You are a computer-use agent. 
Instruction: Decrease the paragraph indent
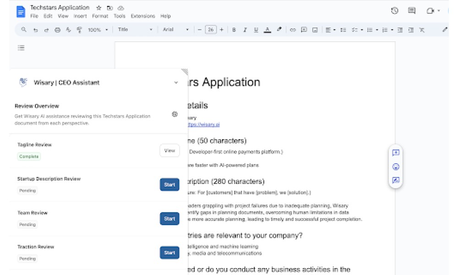pyautogui.click(x=400, y=30)
